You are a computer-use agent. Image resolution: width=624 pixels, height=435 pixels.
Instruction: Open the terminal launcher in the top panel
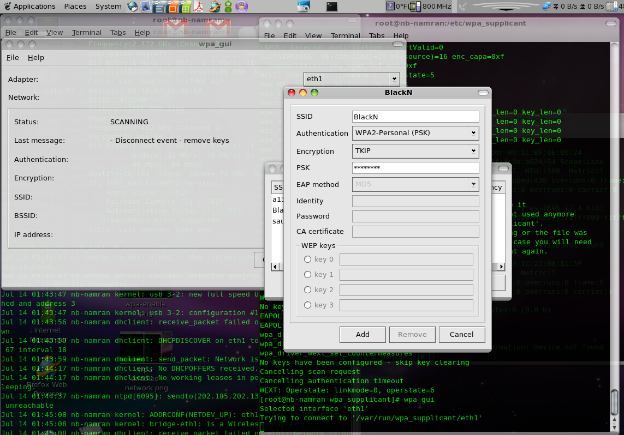pos(331,7)
